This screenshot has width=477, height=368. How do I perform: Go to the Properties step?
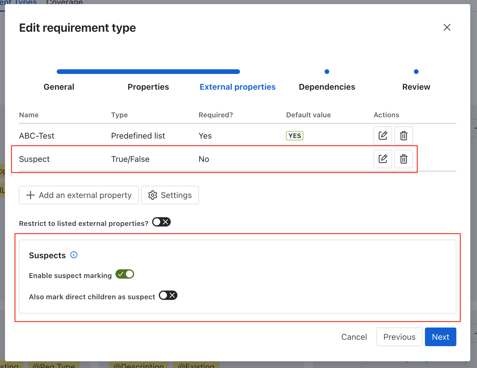tap(148, 87)
